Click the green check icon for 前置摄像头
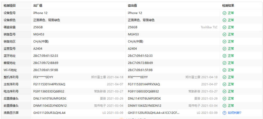Screen dimensions: 263x119 coord(224,106)
